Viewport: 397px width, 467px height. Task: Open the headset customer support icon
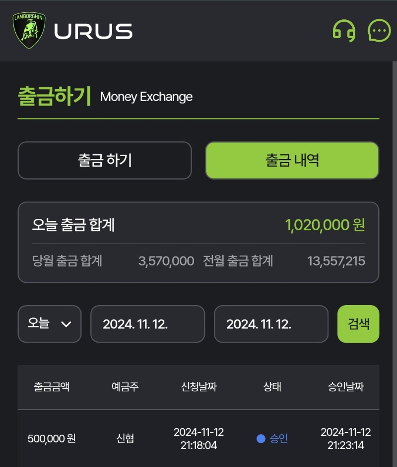point(344,31)
